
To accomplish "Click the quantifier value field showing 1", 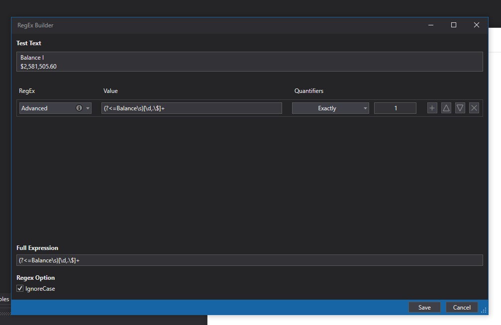I will point(395,108).
